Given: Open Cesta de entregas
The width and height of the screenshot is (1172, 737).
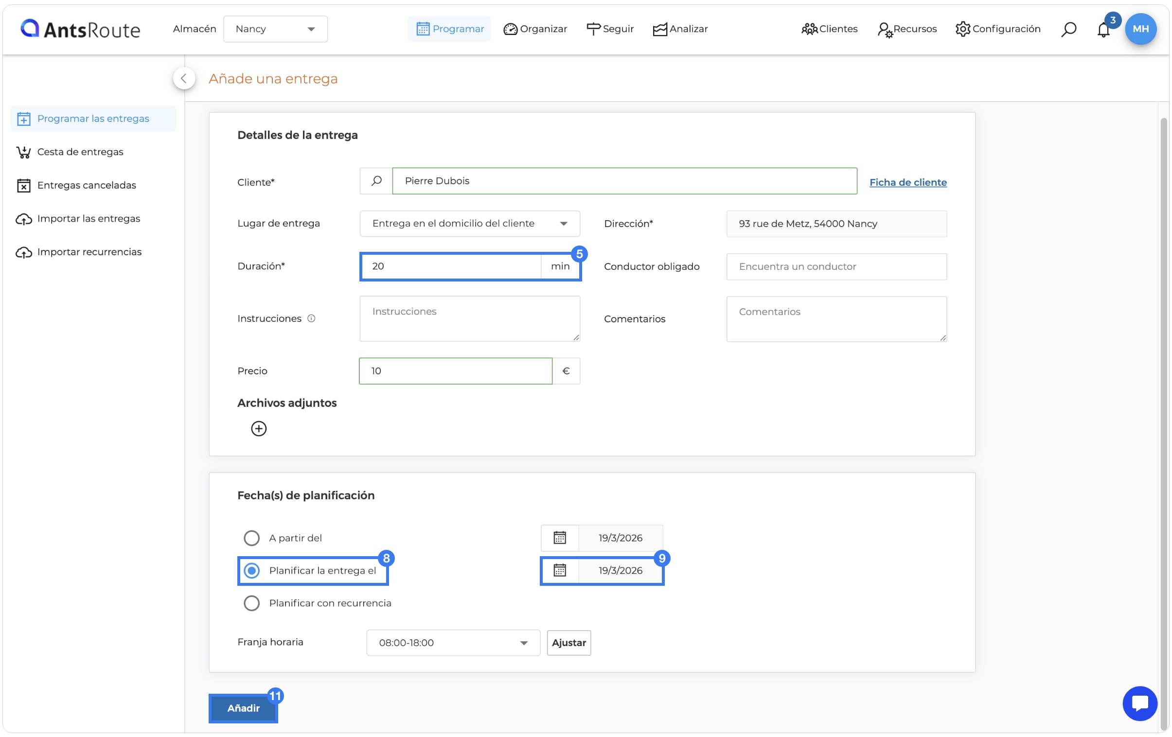Looking at the screenshot, I should pyautogui.click(x=80, y=152).
